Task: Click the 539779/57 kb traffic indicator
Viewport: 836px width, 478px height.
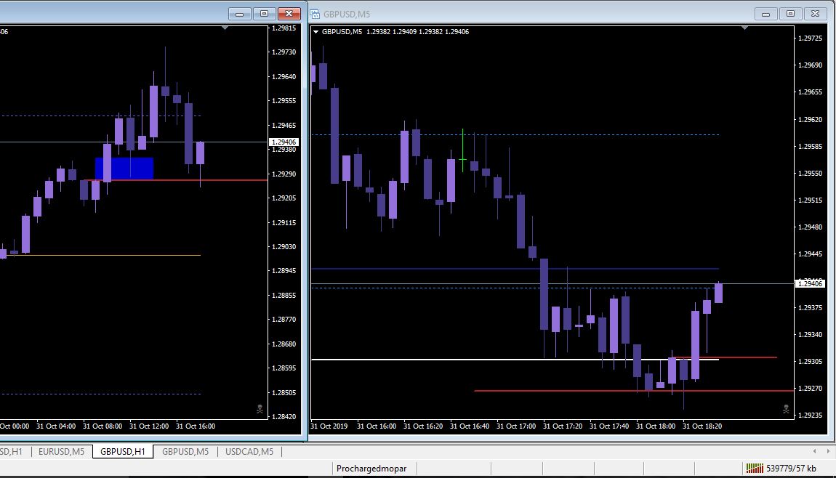Action: pyautogui.click(x=791, y=469)
